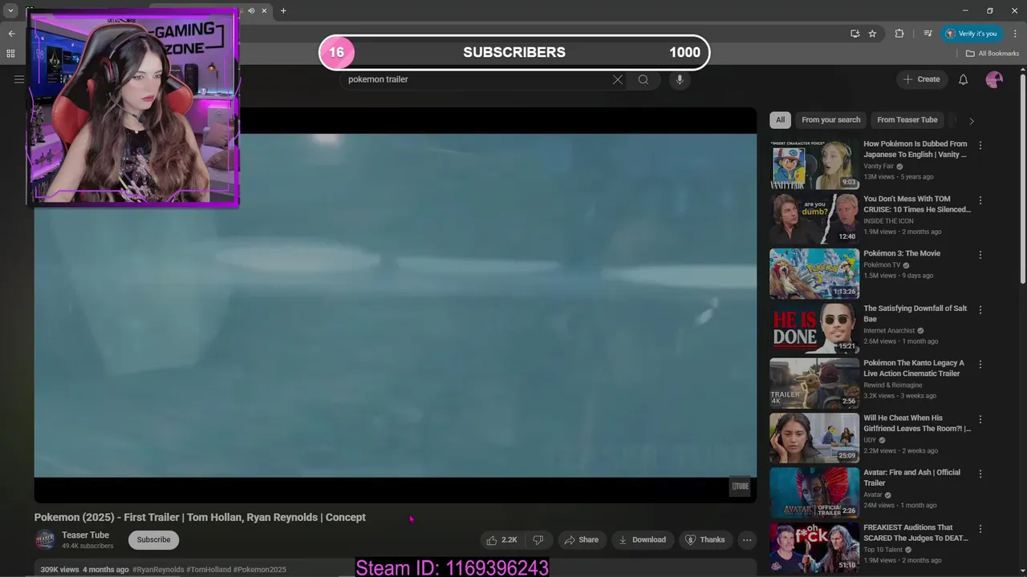Screen dimensions: 1027x577
Task: Open options for Pokémon 3: The Movie
Action: [980, 255]
